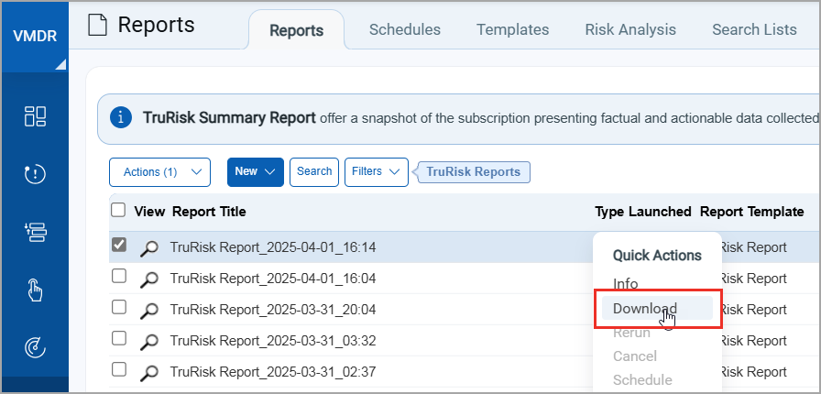Sort by Report Title column header
The height and width of the screenshot is (394, 821).
(x=209, y=212)
